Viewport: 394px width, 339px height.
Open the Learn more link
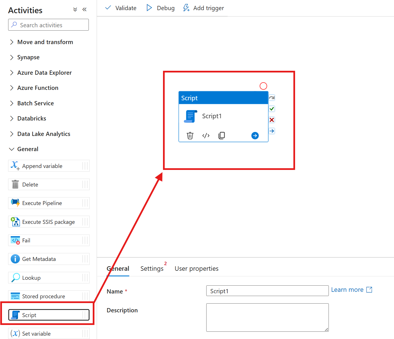tap(352, 290)
